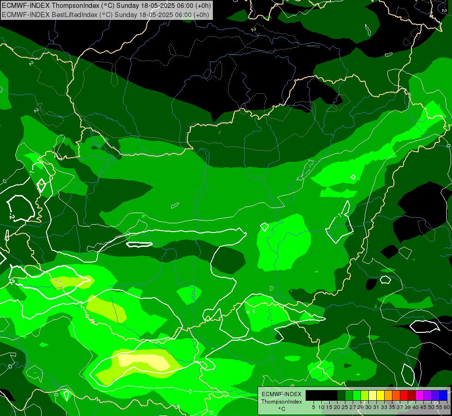
Task: Click the legend tick value 10
Action: pyautogui.click(x=321, y=407)
